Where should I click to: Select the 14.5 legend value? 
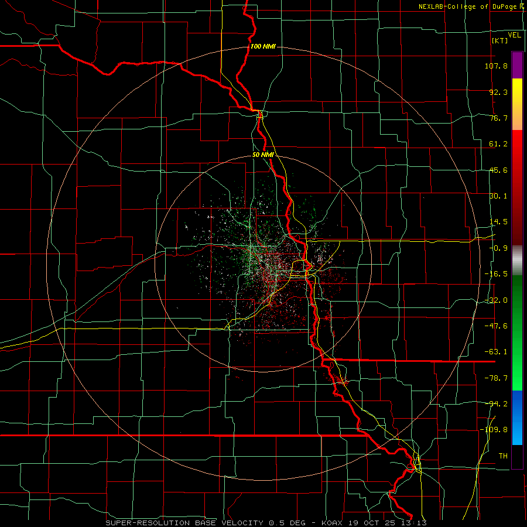click(x=498, y=222)
